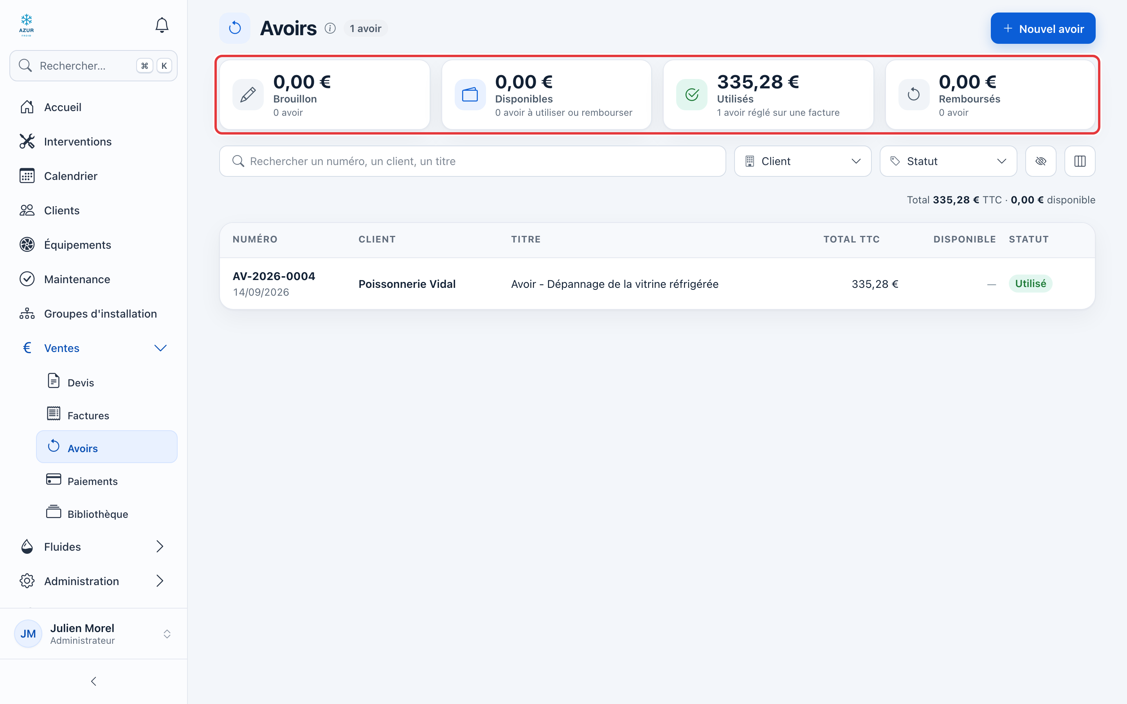
Task: Open Bibliothèque under Ventes
Action: click(107, 514)
